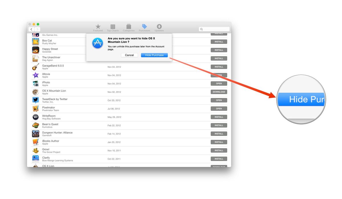Install The Unarchiver
The width and height of the screenshot is (342, 199).
click(219, 58)
